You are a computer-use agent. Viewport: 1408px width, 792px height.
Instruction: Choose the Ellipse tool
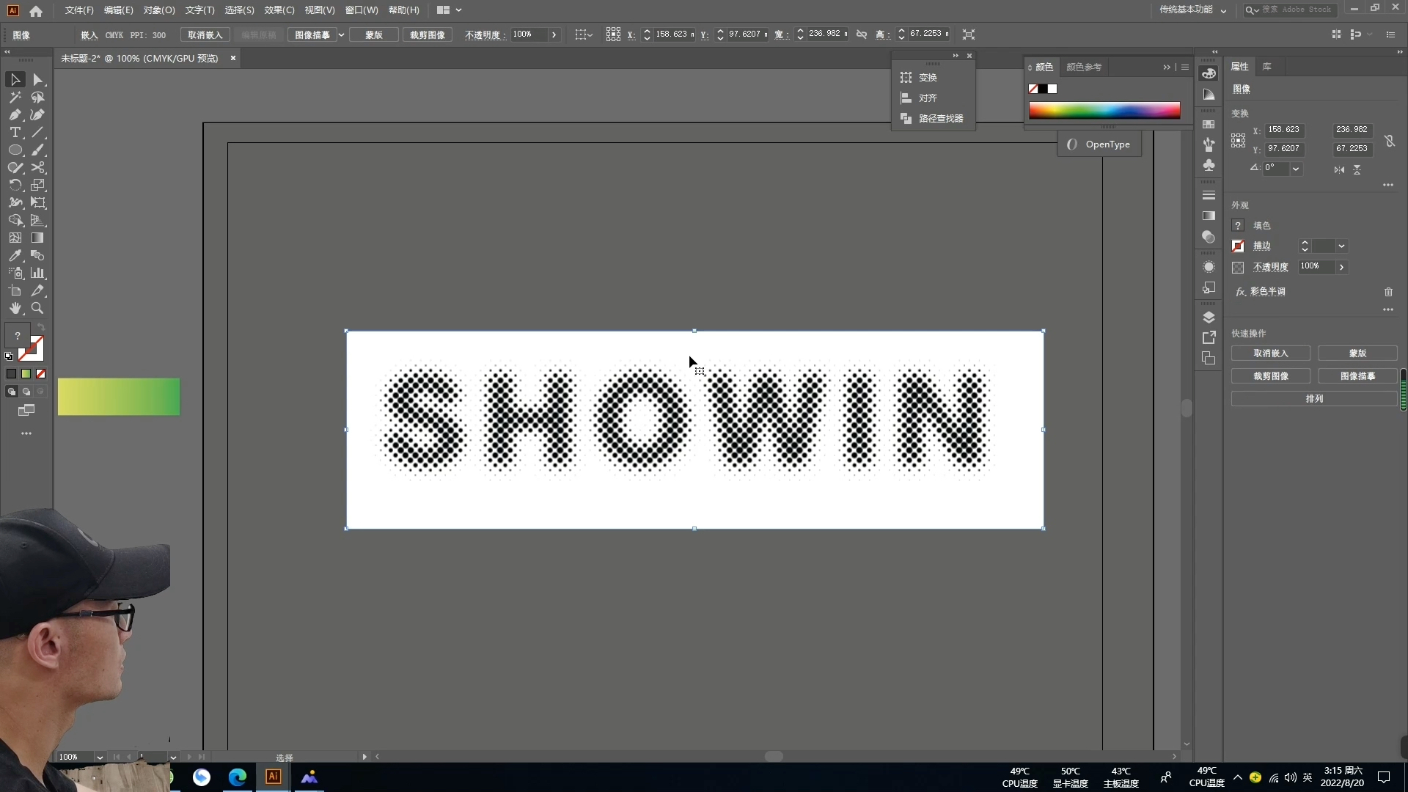pos(15,150)
